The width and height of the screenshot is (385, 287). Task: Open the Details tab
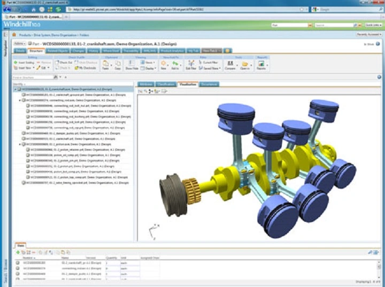(x=20, y=50)
